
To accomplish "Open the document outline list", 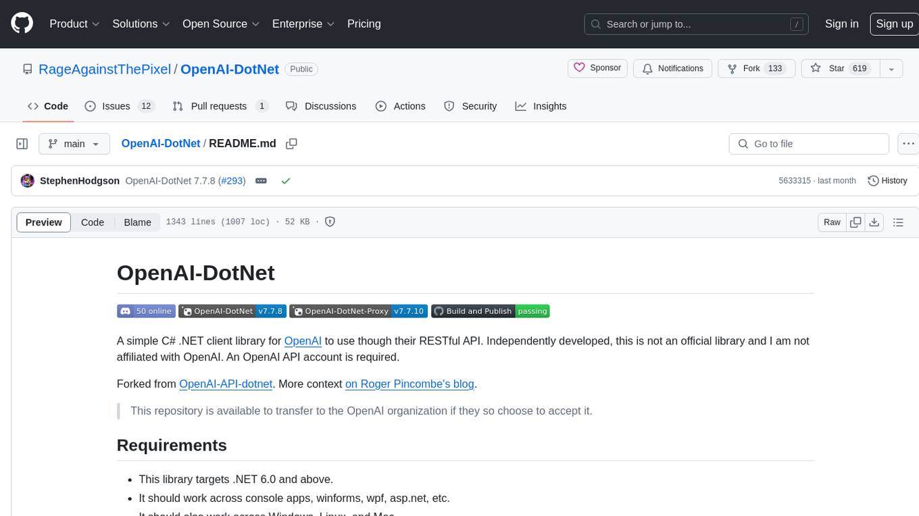I will (x=898, y=222).
